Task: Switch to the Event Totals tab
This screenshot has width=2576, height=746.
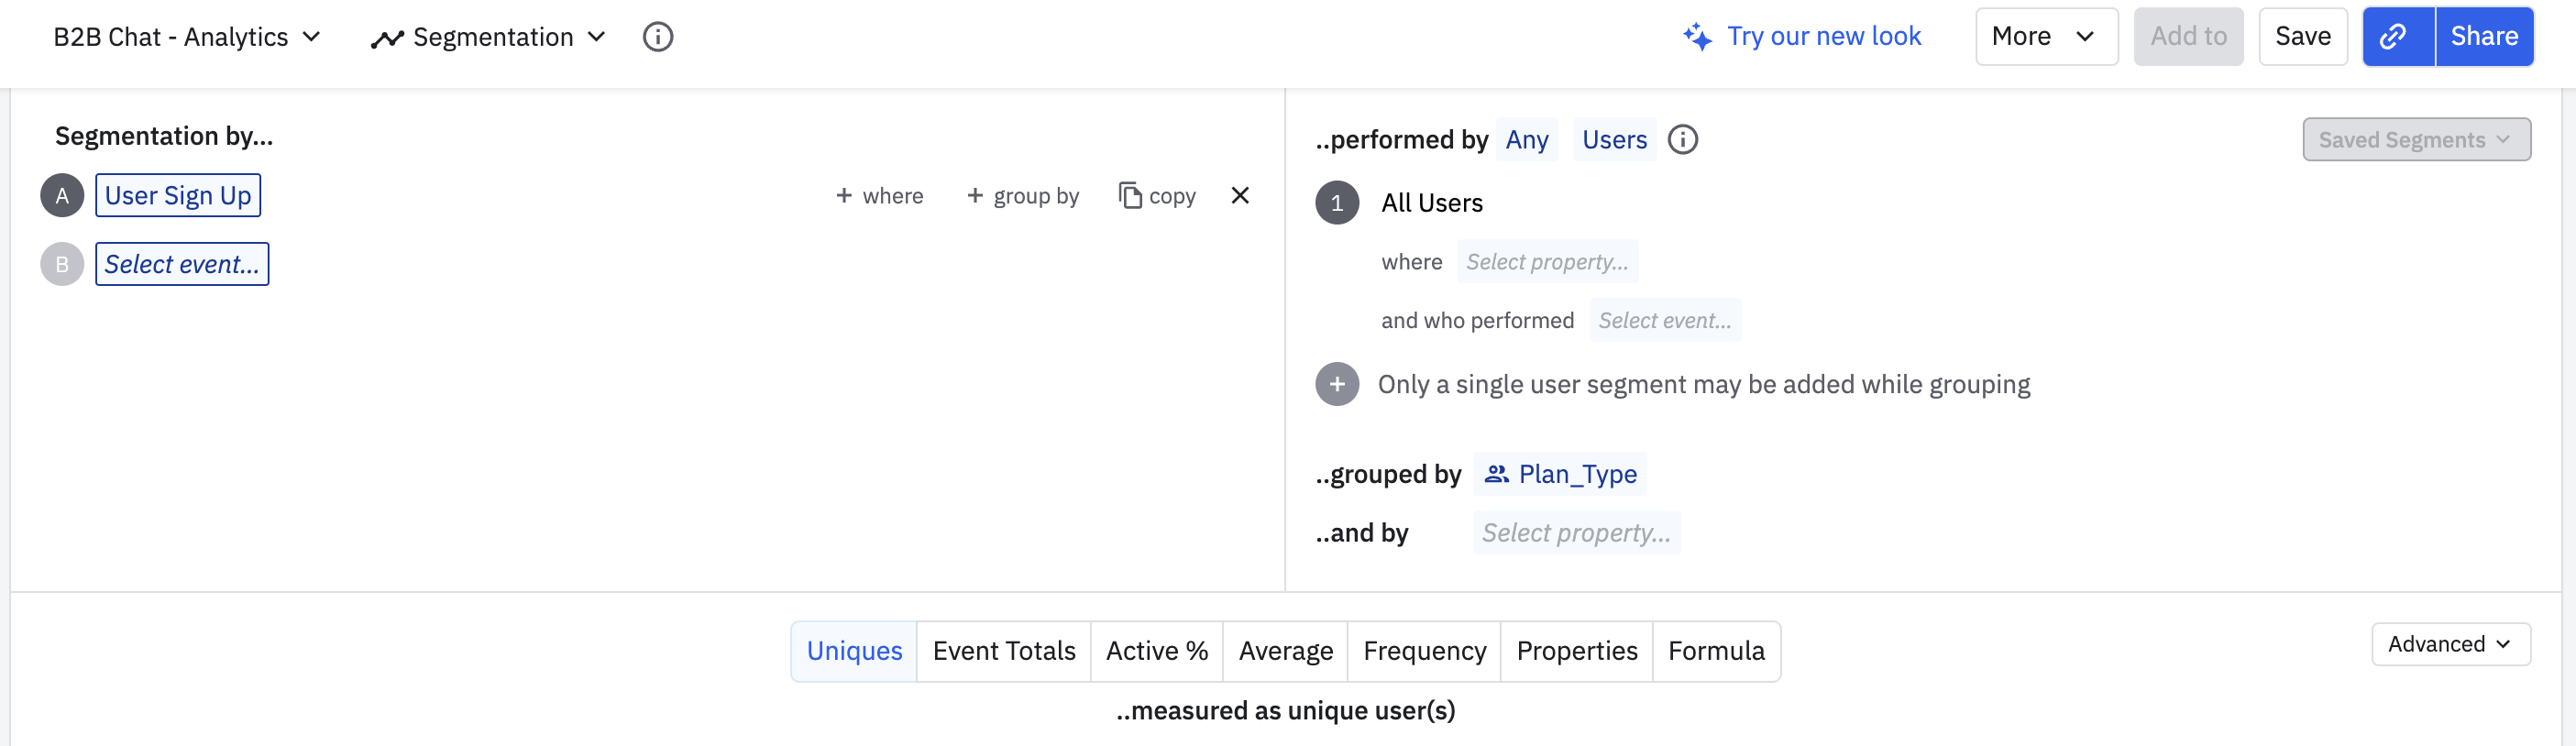Action: click(x=1003, y=651)
